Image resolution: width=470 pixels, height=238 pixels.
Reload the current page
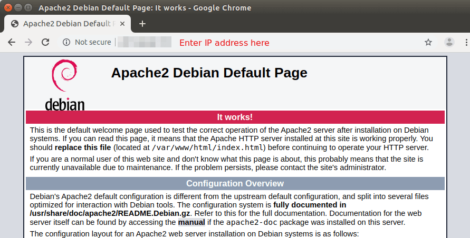point(45,42)
